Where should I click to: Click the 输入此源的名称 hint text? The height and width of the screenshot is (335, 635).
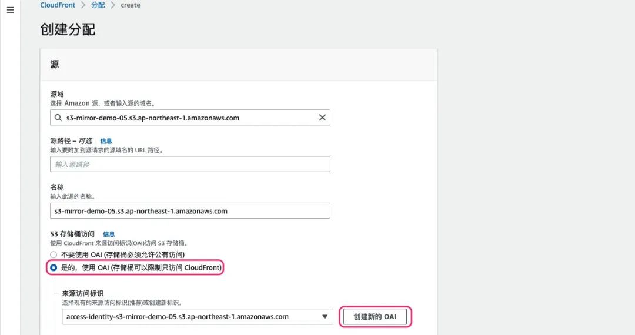pos(72,197)
